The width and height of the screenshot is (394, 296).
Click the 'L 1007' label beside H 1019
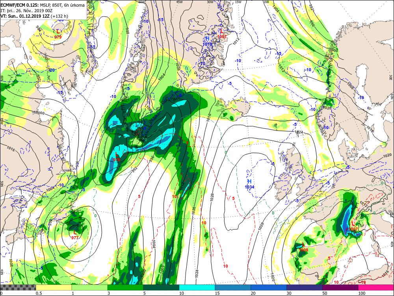[222, 34]
